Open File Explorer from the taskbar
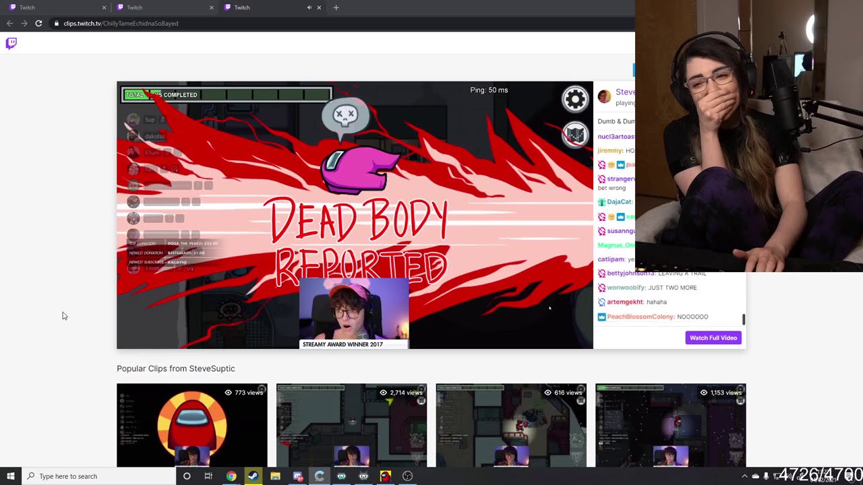Screen dimensions: 863x485 pos(275,476)
